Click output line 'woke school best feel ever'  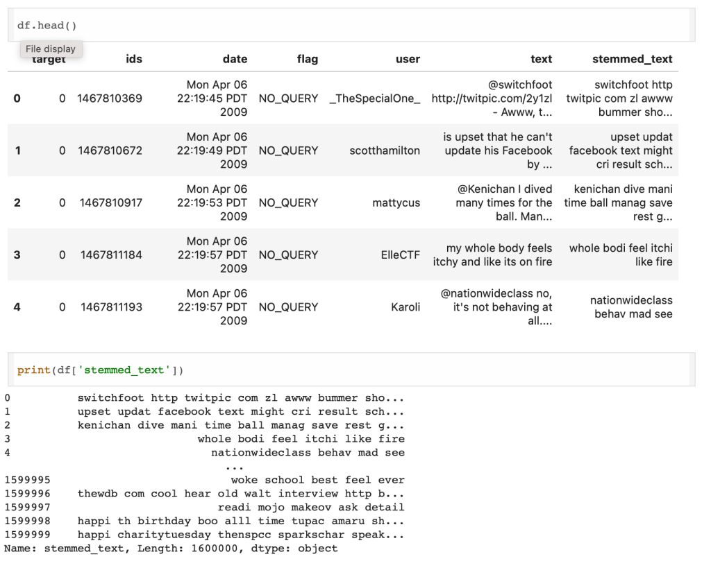click(x=317, y=480)
